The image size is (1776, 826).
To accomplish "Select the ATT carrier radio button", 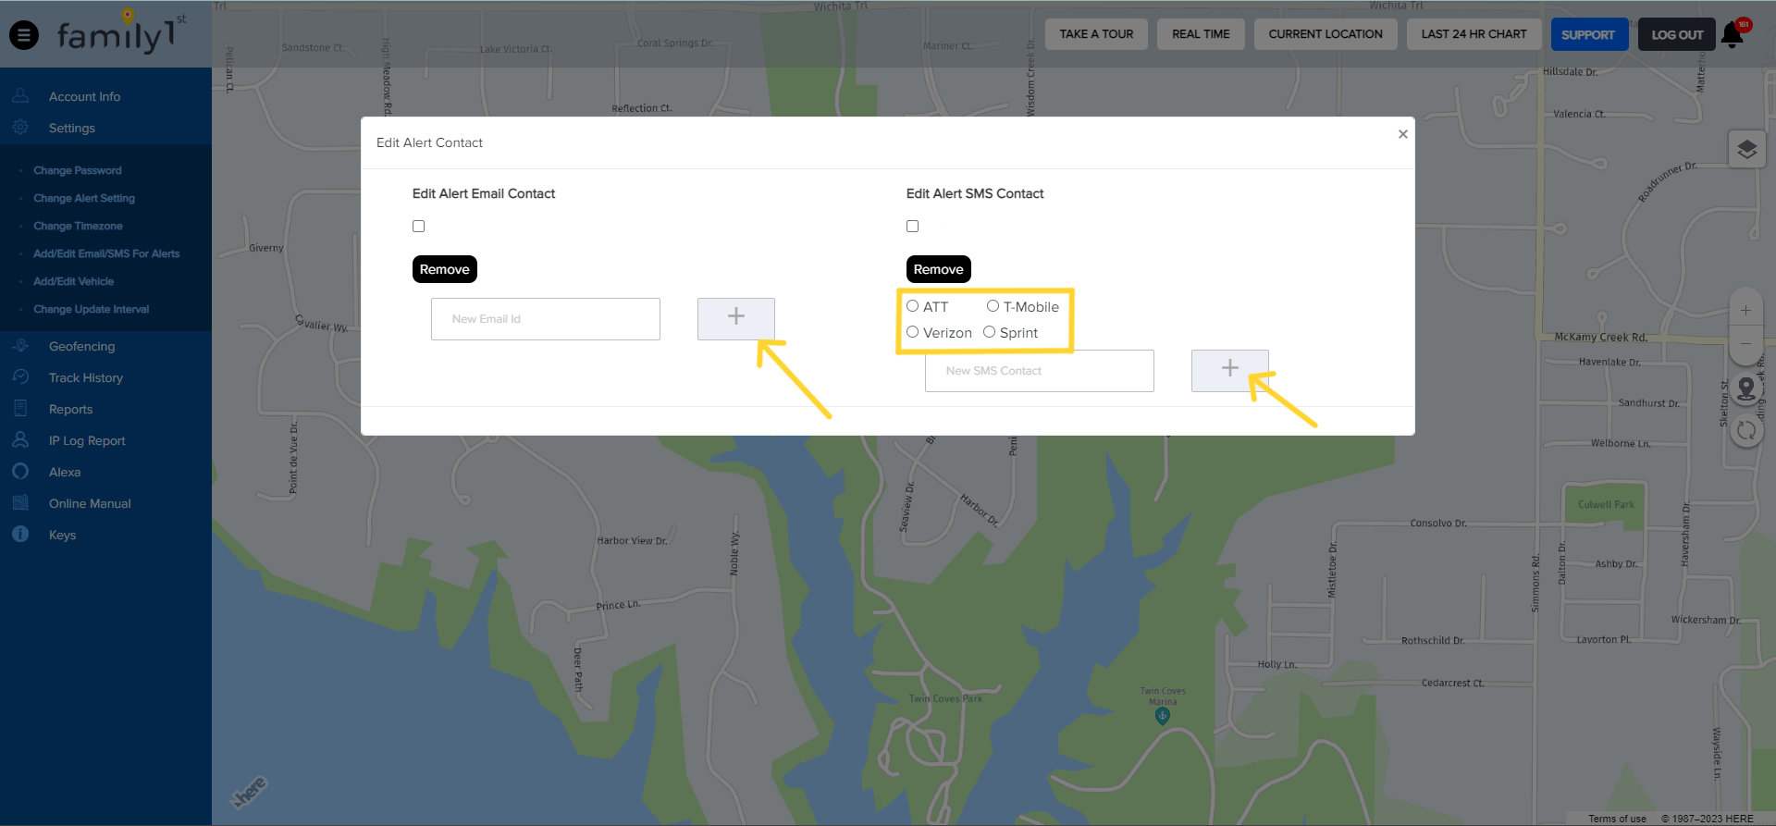I will coord(912,306).
